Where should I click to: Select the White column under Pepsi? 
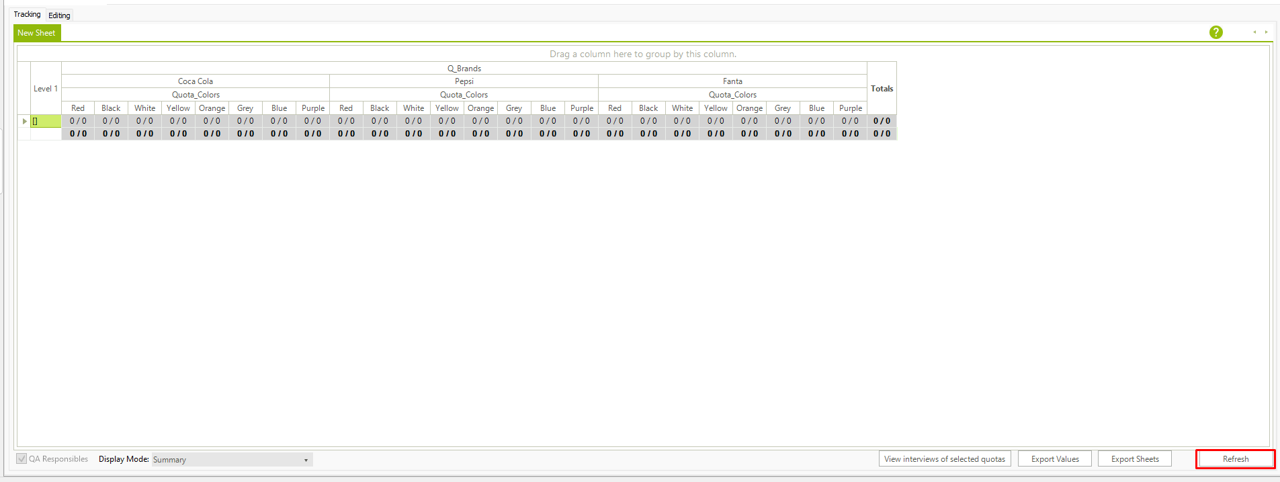click(413, 108)
